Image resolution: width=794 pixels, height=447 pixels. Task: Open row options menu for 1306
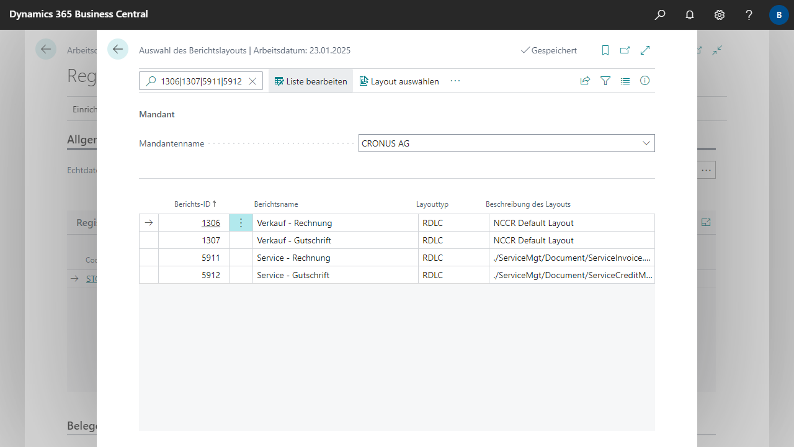(x=241, y=223)
